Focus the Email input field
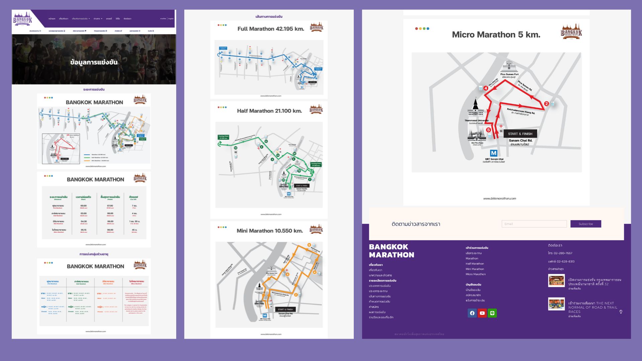642x361 pixels. click(534, 224)
